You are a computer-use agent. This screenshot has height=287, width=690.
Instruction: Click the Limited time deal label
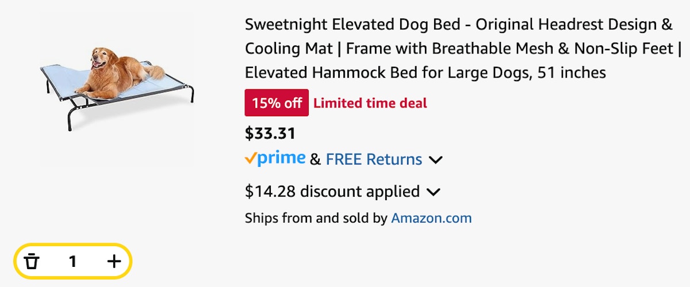tap(370, 104)
